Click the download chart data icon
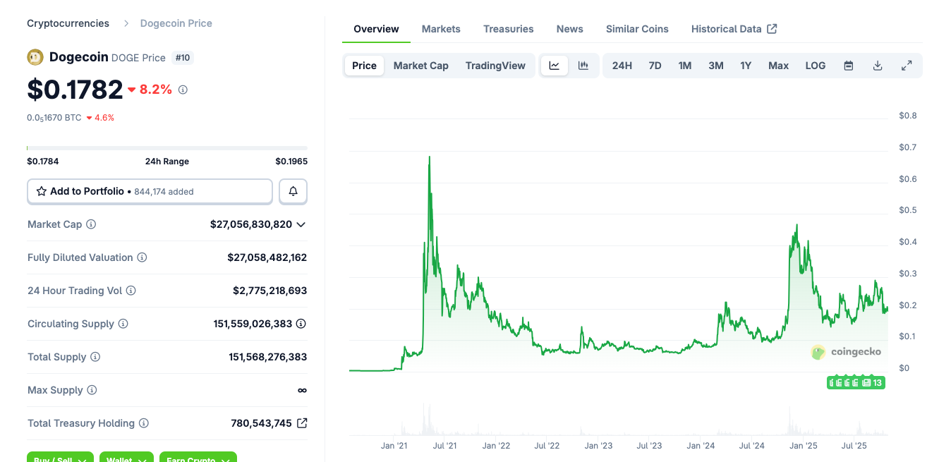The image size is (939, 462). pos(878,65)
